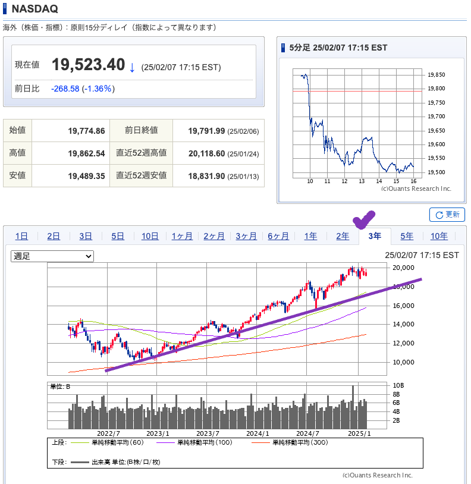Click the chart timestamp 25/02/07 17:15 EST

pyautogui.click(x=422, y=255)
